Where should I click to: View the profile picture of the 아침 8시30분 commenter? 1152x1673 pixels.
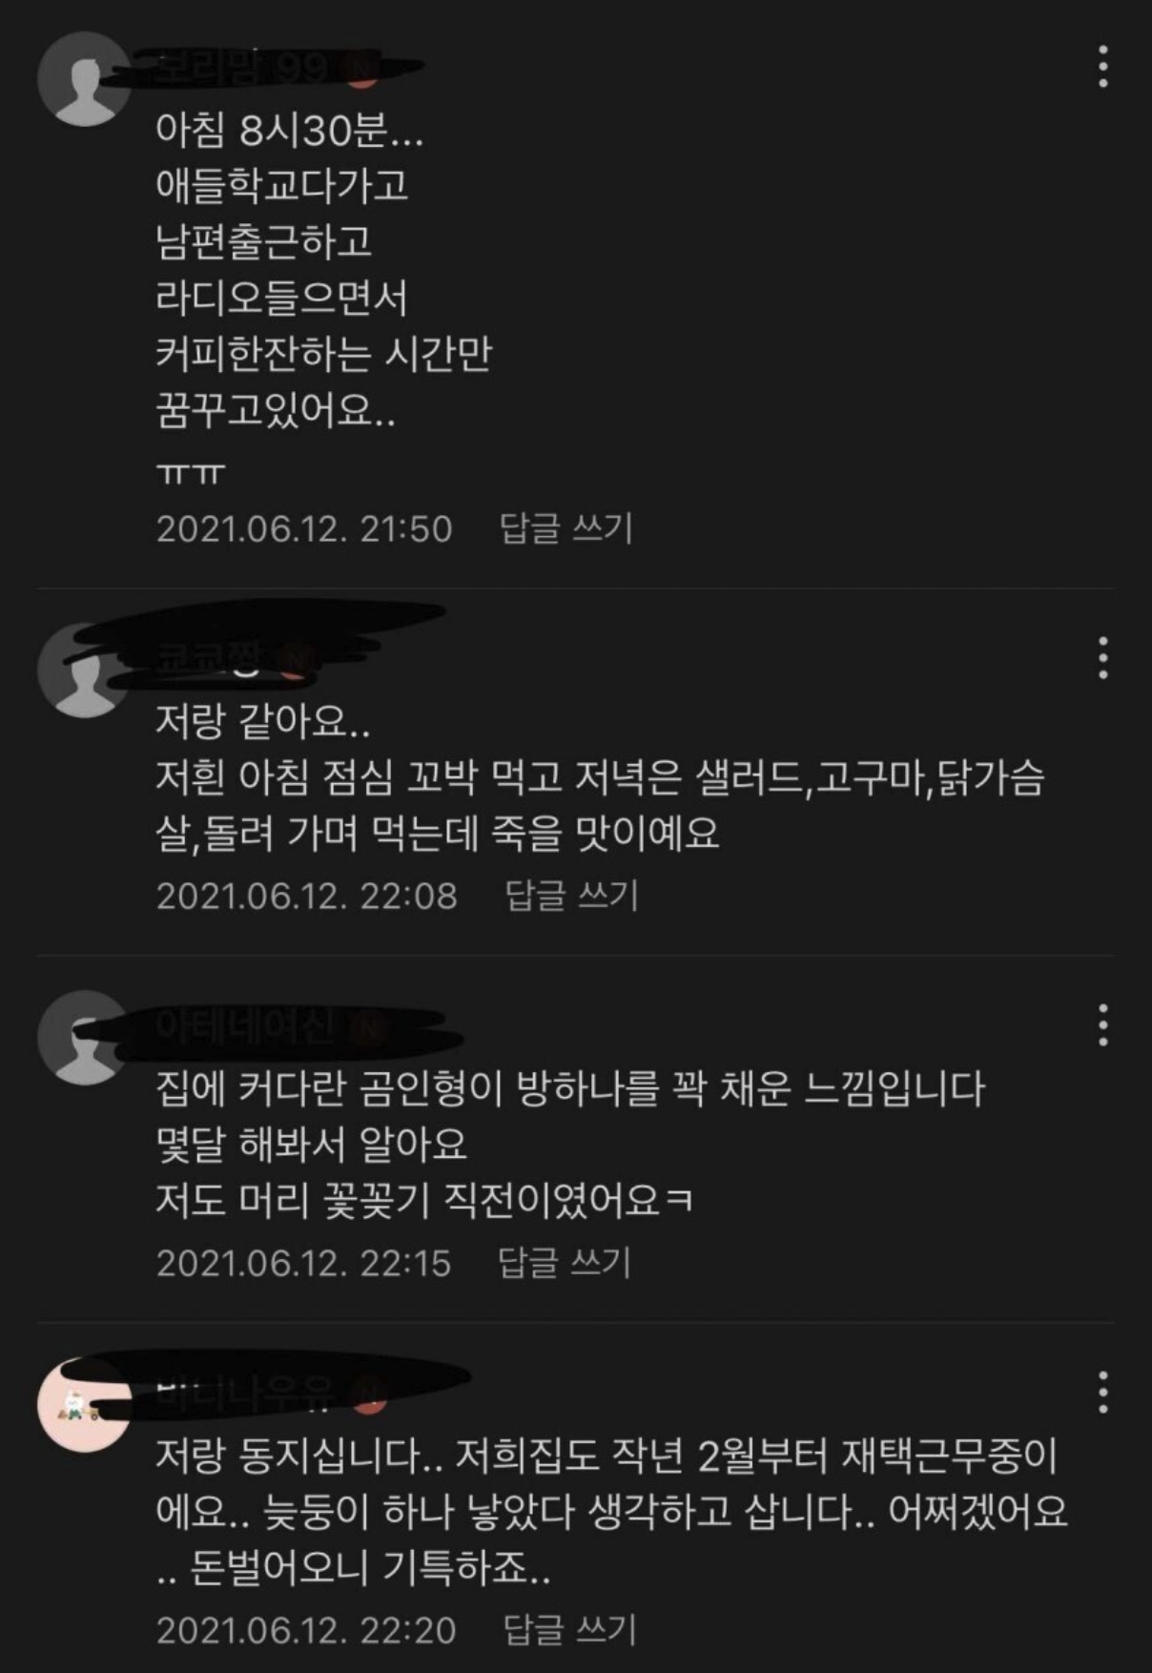pos(84,79)
